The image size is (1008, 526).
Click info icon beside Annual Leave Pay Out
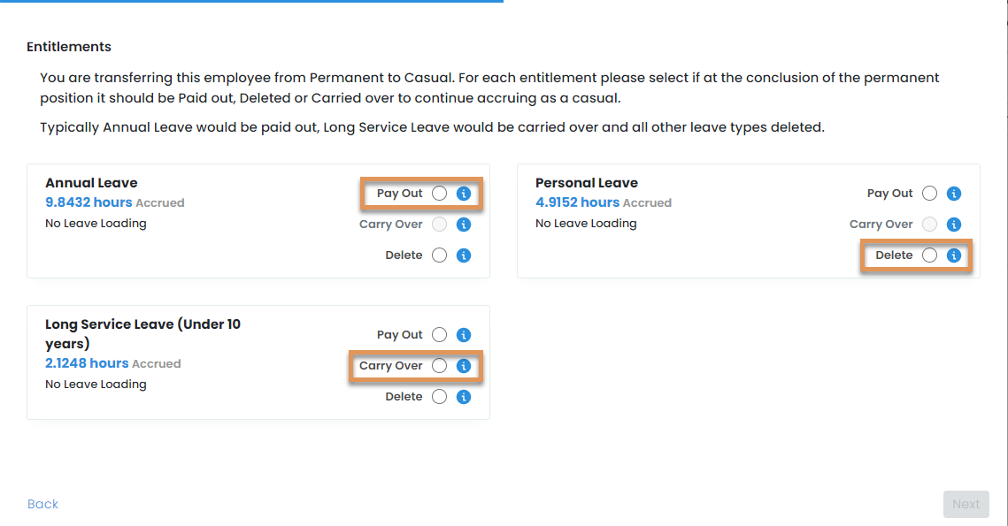[463, 194]
